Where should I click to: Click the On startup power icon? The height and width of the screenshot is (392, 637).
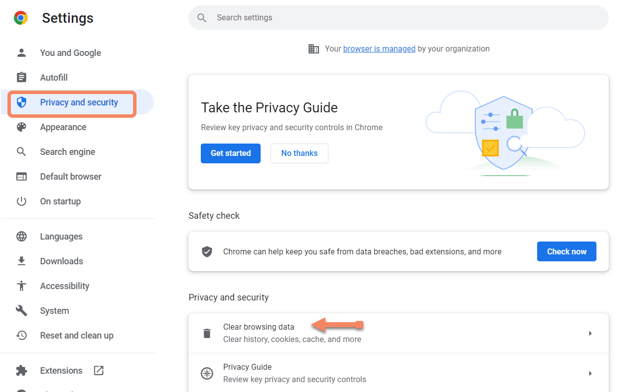[21, 201]
